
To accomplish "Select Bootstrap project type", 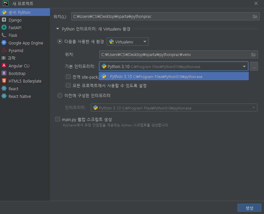I will click(25, 73).
